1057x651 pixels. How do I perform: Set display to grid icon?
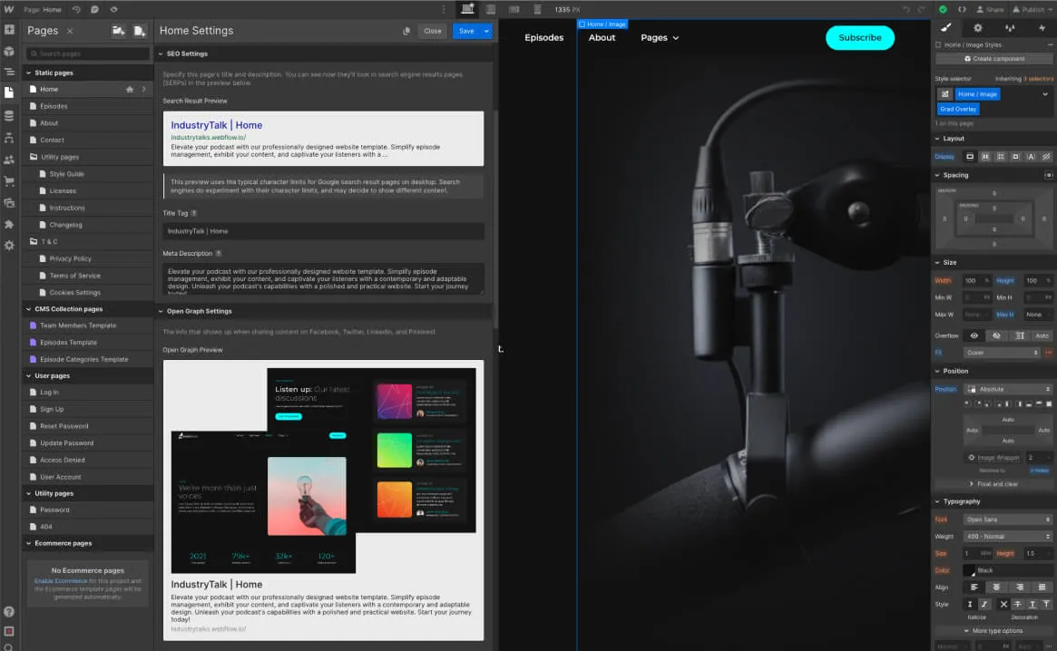click(1001, 156)
